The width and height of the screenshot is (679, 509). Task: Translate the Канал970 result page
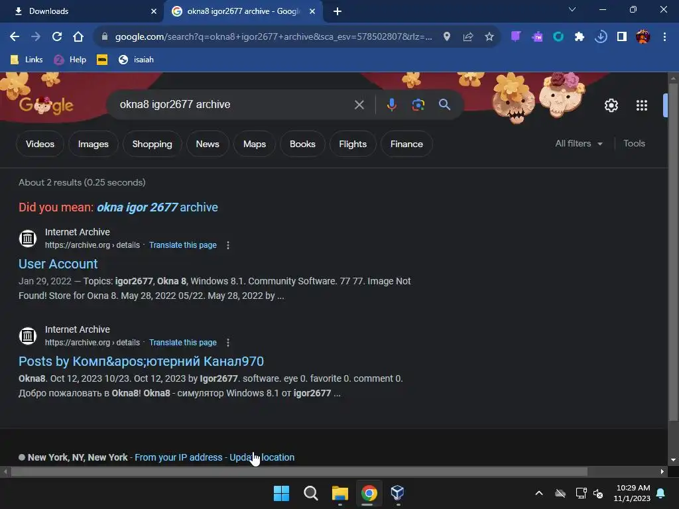pyautogui.click(x=183, y=343)
